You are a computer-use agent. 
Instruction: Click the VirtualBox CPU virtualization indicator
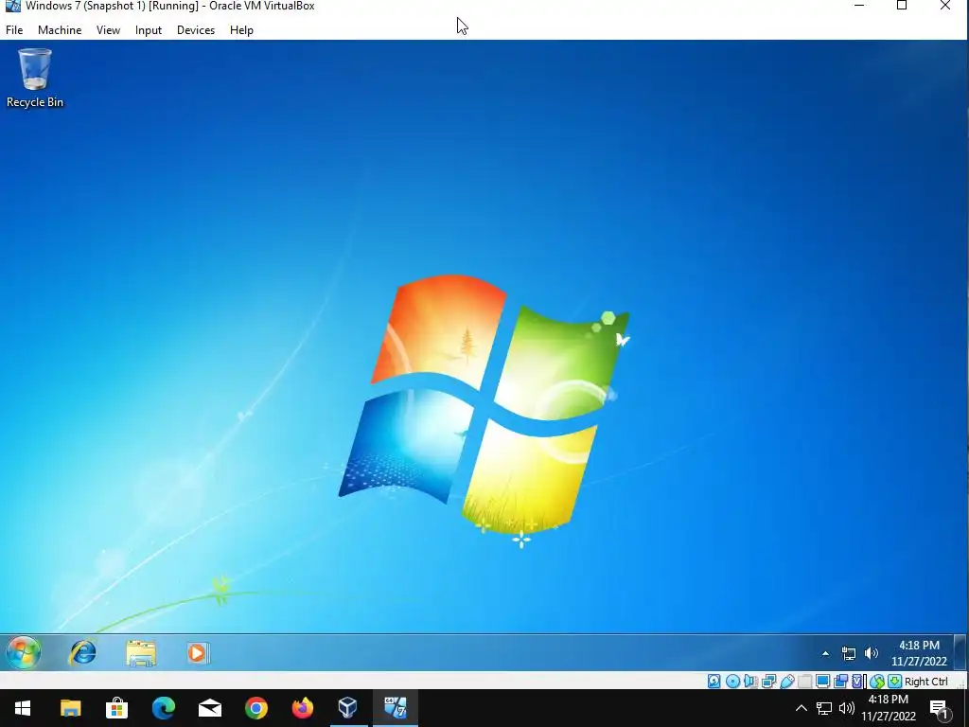[857, 682]
